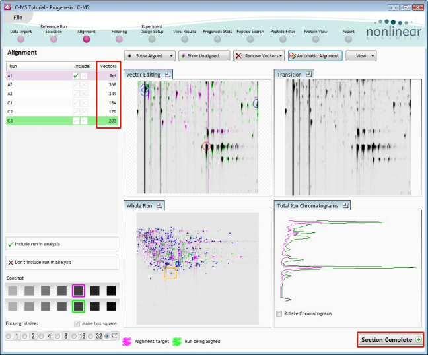Image resolution: width=428 pixels, height=355 pixels.
Task: Click the Show Unaligned button
Action: [x=204, y=56]
